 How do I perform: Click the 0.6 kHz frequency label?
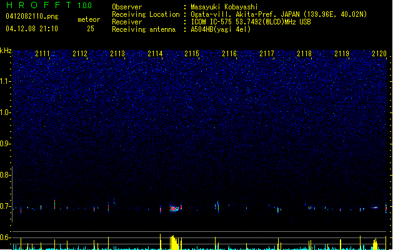[x=5, y=237]
